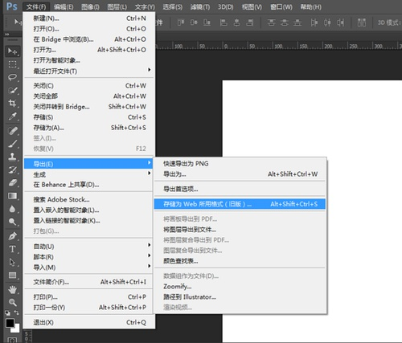Select the Pen tool
Image resolution: width=402 pixels, height=343 pixels.
coord(12,236)
